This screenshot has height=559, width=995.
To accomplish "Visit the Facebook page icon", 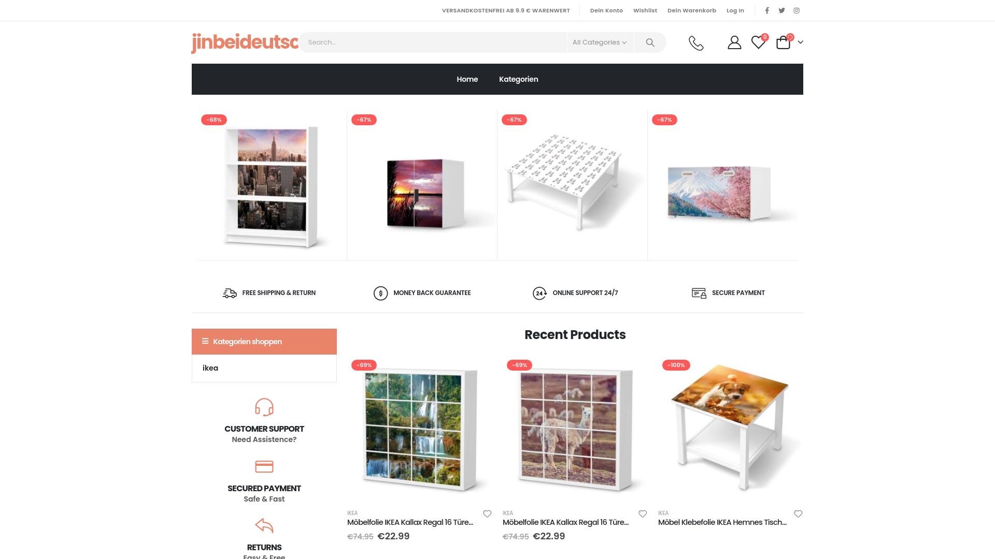I will point(767,10).
